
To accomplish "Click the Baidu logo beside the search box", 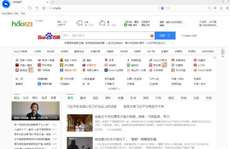I will [49, 36].
